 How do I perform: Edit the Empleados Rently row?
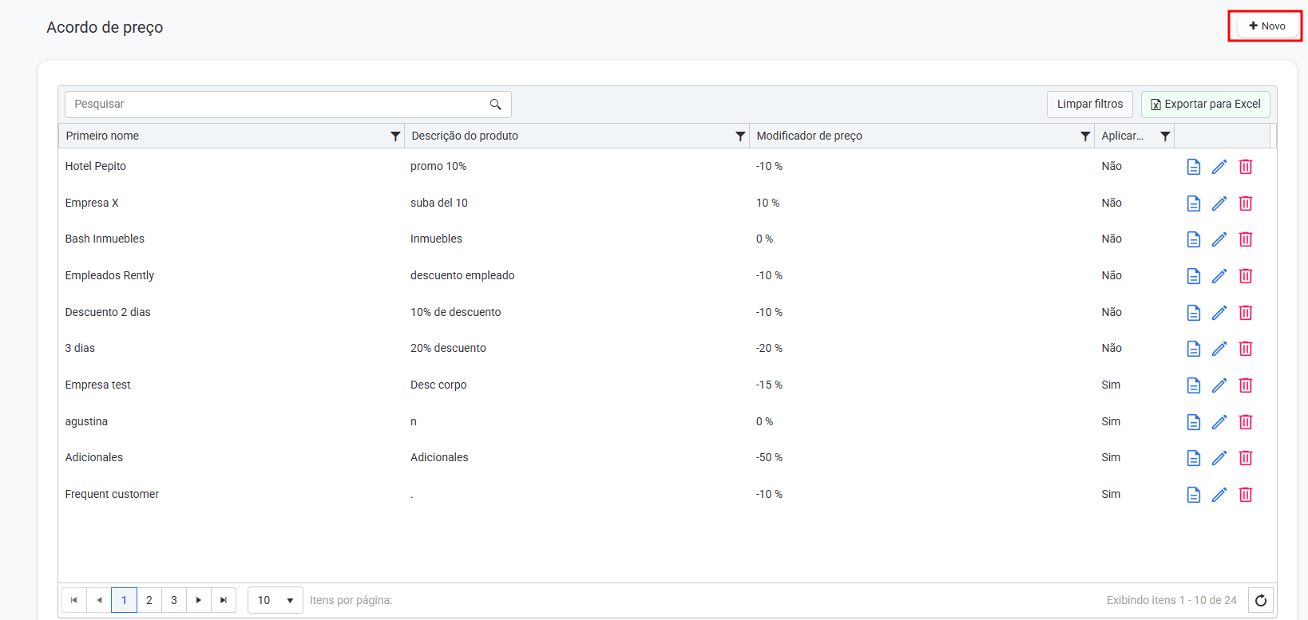pos(1219,276)
